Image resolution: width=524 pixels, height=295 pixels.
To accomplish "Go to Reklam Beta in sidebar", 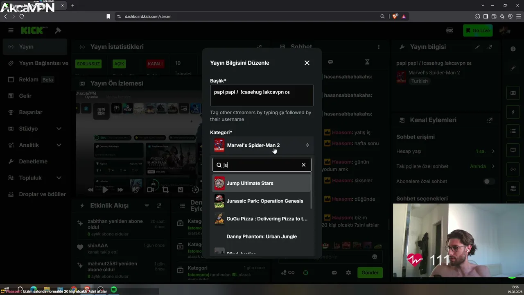I will (x=35, y=79).
